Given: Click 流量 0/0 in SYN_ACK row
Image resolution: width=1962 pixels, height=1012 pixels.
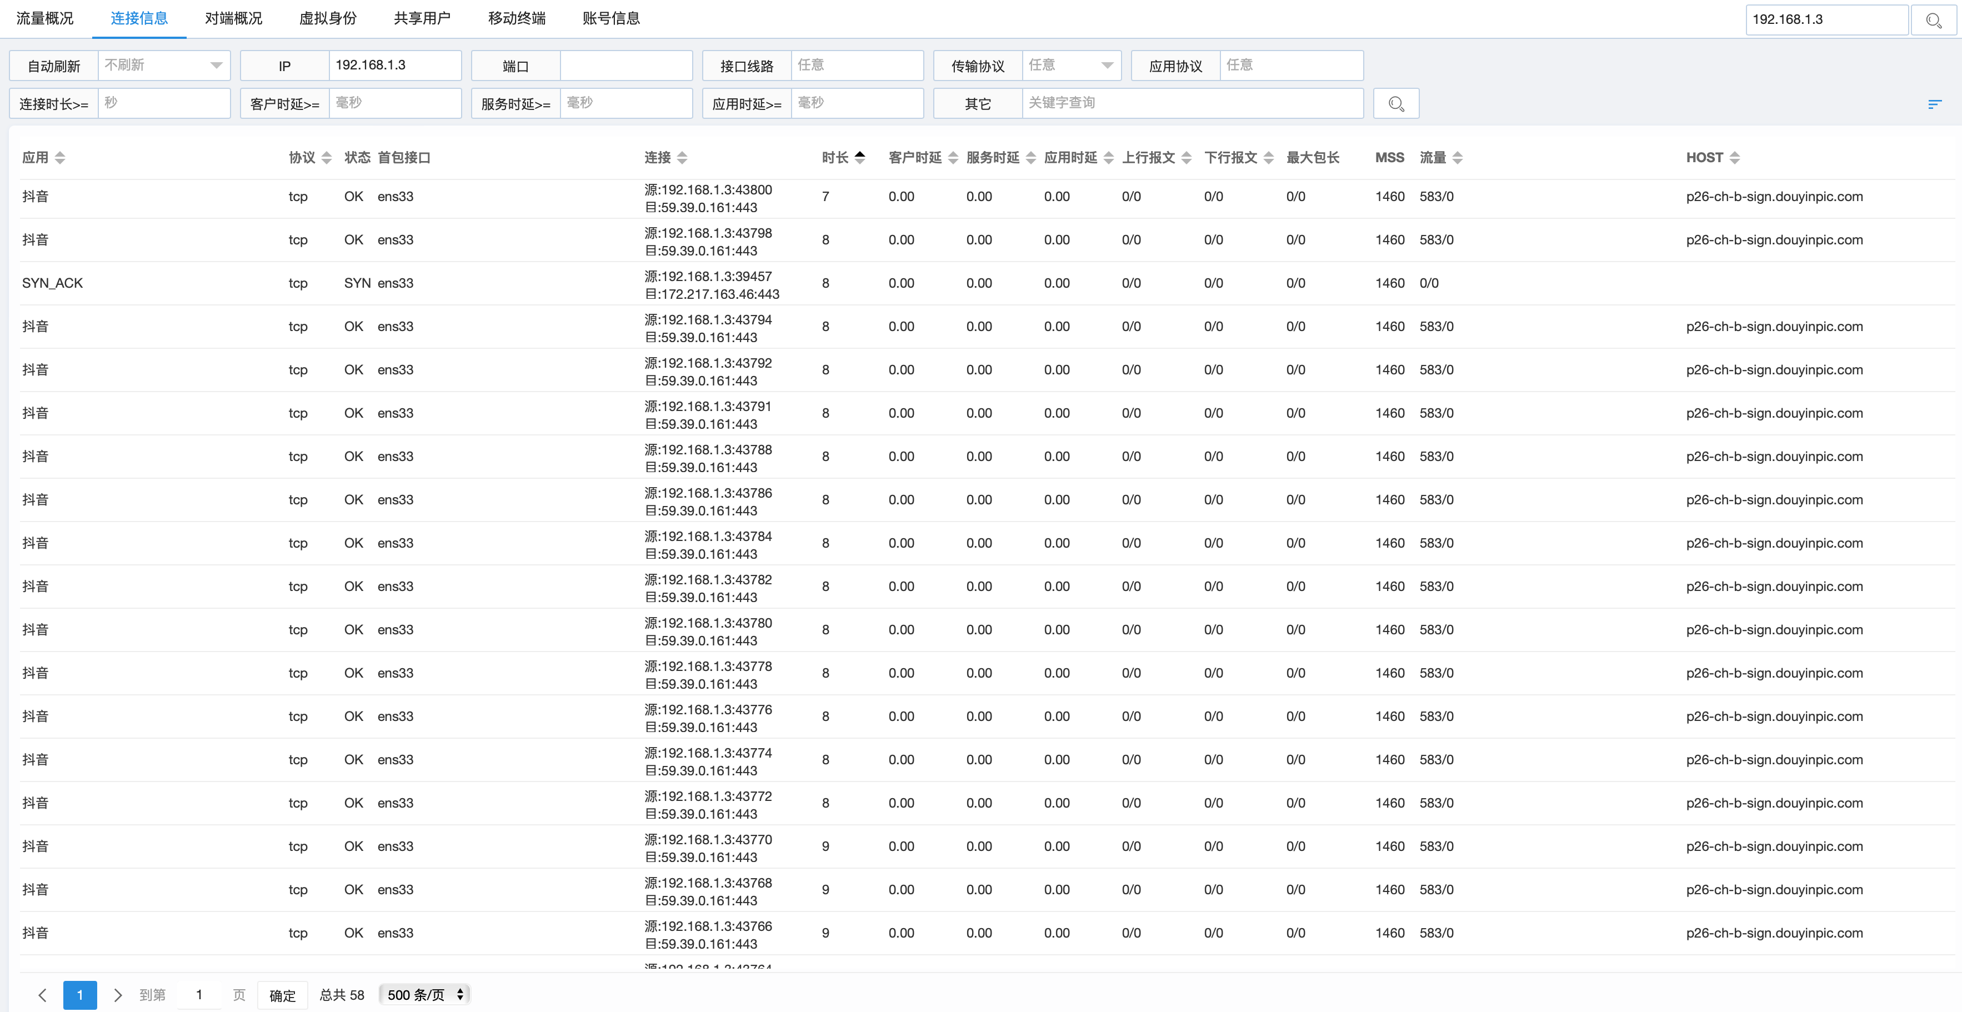Looking at the screenshot, I should (x=1429, y=283).
